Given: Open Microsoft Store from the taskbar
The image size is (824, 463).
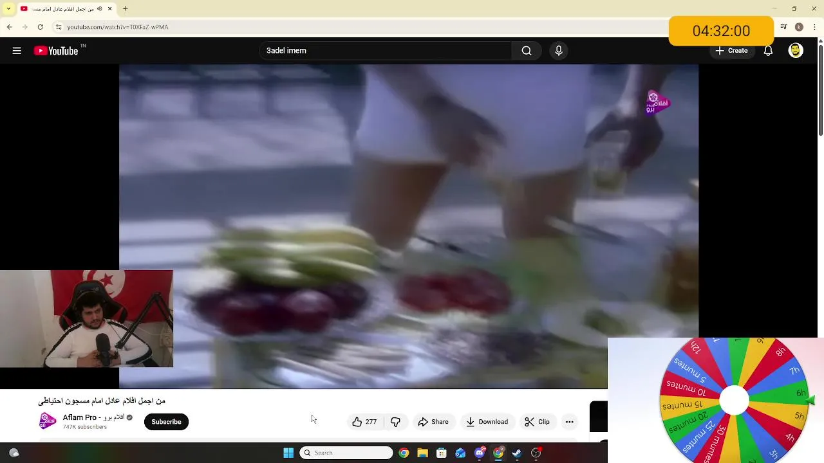Looking at the screenshot, I should (442, 453).
